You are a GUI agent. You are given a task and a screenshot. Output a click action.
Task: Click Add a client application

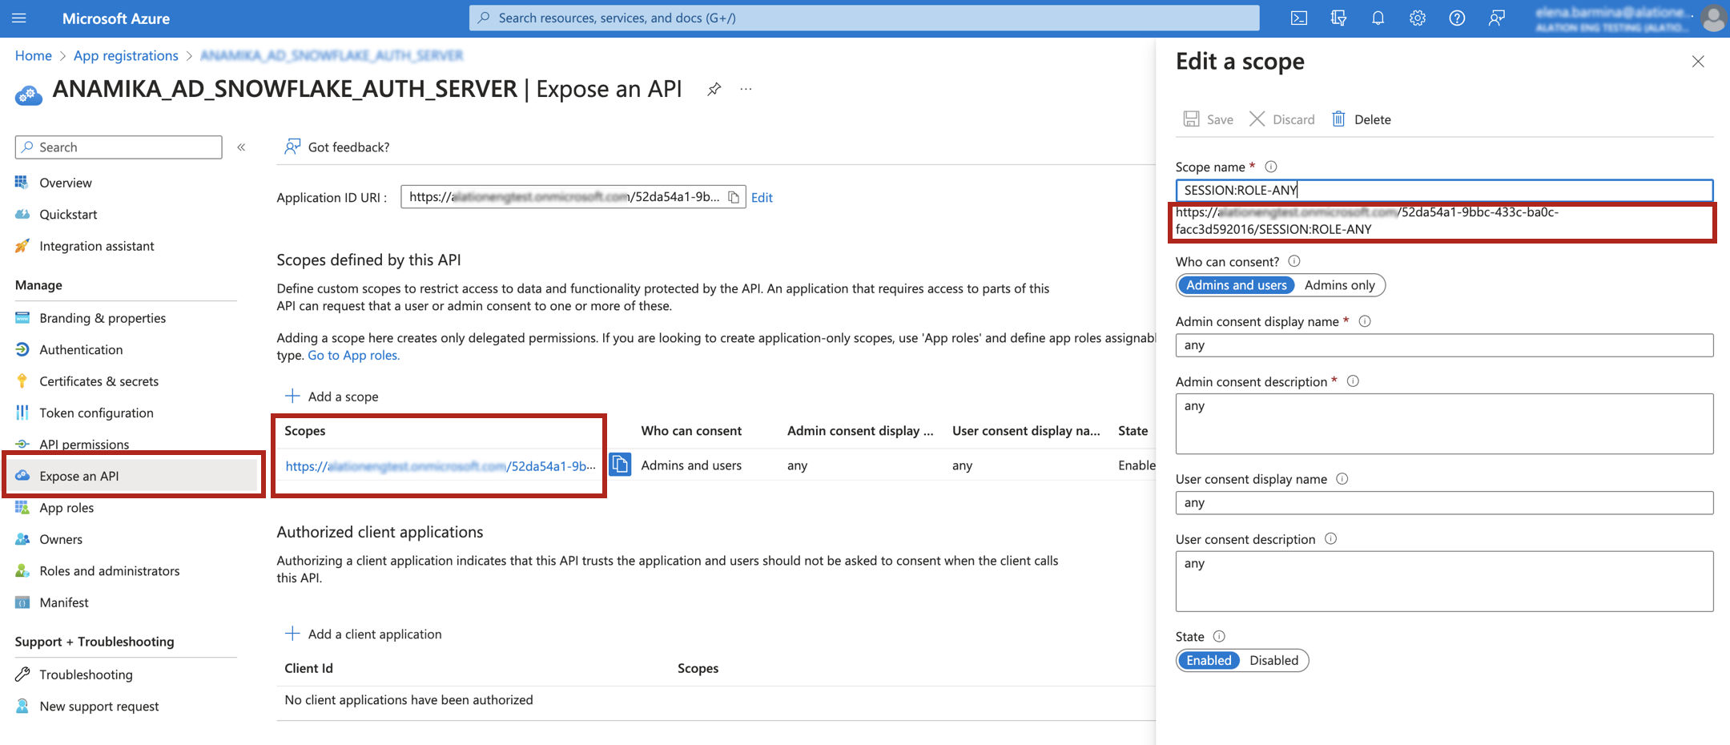point(363,634)
